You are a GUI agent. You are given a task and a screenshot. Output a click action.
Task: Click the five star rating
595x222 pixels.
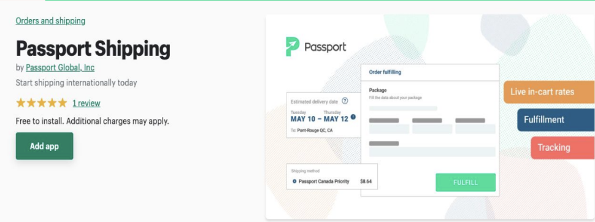[41, 103]
